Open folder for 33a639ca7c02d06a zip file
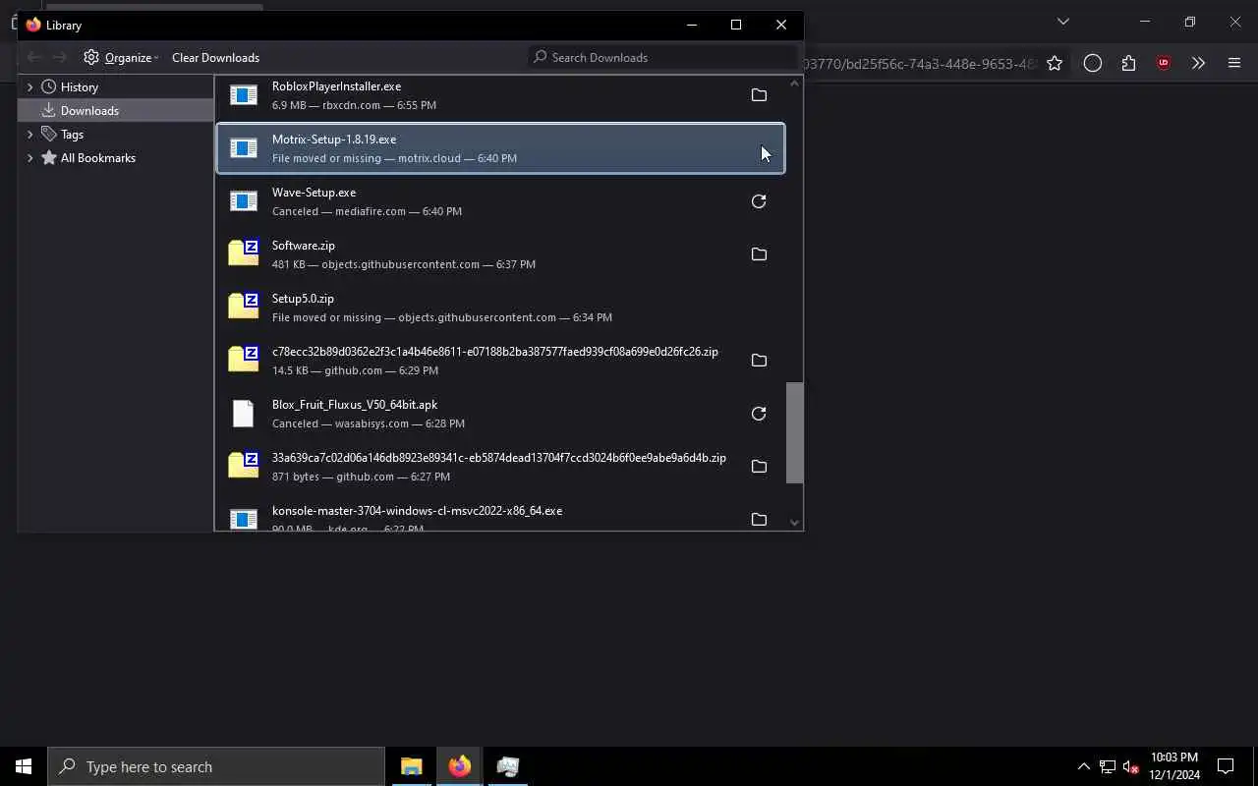Image resolution: width=1258 pixels, height=786 pixels. 759,467
